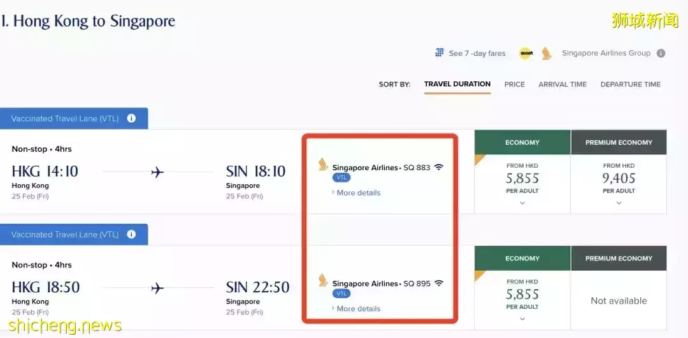This screenshot has height=338, width=688.
Task: Click the VTL badge under SQ 895
Action: click(x=341, y=294)
